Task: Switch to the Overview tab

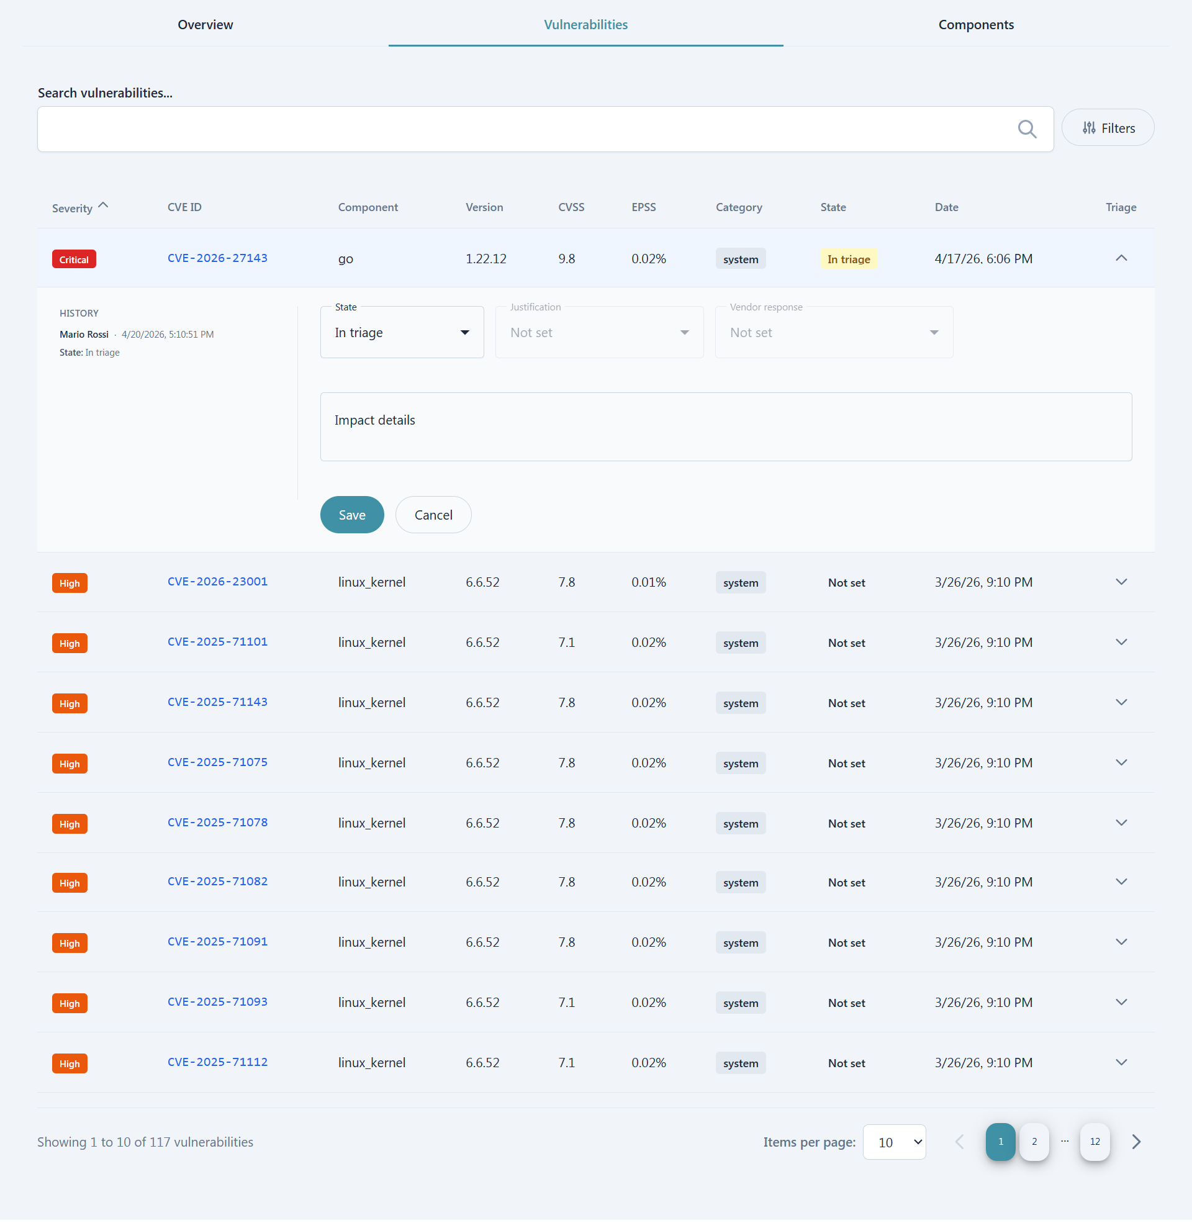Action: tap(205, 24)
